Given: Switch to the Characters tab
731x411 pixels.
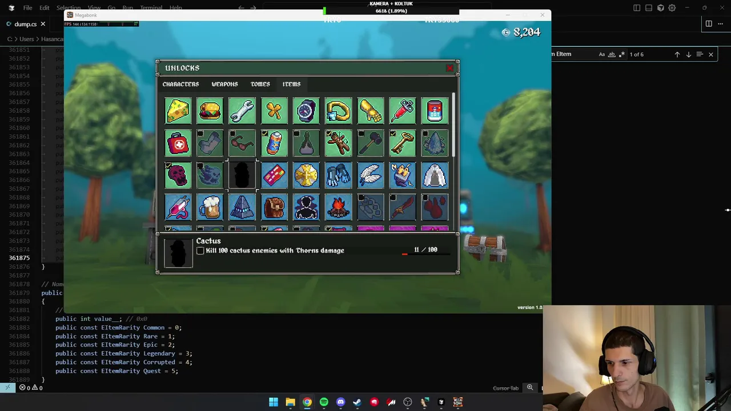Looking at the screenshot, I should (x=180, y=84).
